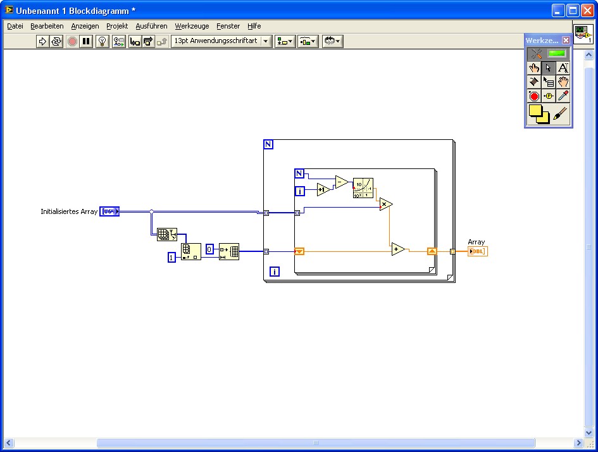Screen dimensions: 598x452
Task: Select the Power of 10 function node
Action: click(363, 187)
